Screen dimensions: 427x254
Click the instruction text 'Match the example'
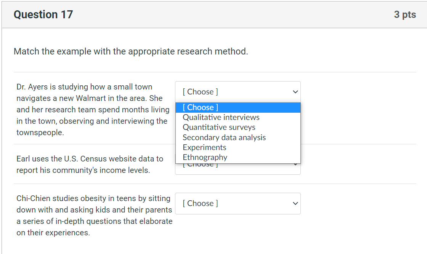(131, 51)
